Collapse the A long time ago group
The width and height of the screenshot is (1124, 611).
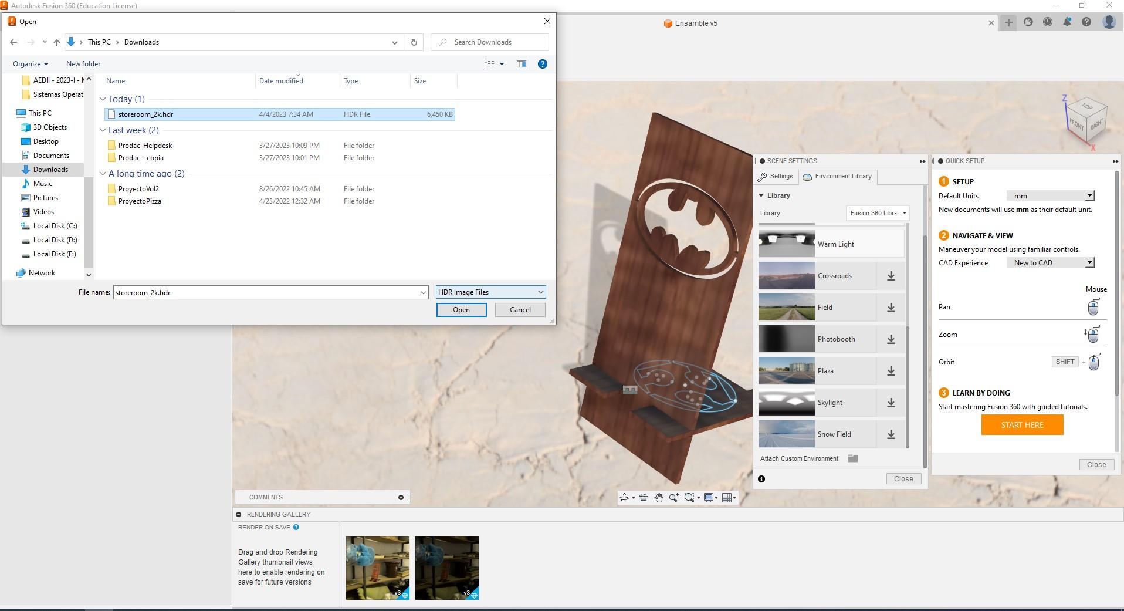click(103, 174)
